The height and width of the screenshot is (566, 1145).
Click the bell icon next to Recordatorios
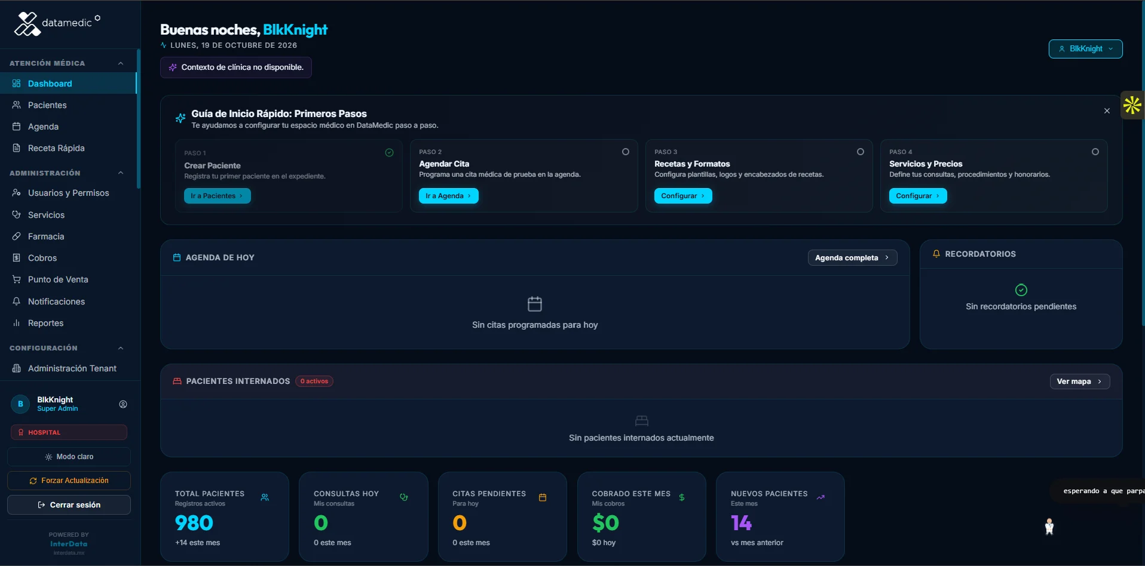936,254
